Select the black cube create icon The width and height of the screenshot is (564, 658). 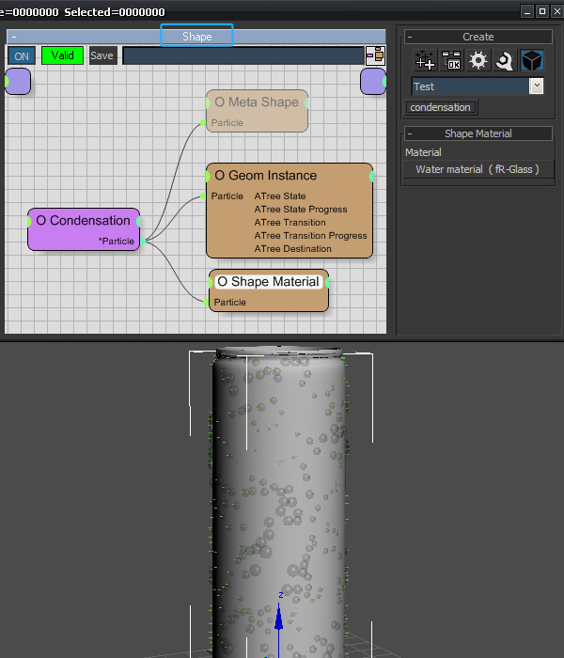click(x=532, y=60)
